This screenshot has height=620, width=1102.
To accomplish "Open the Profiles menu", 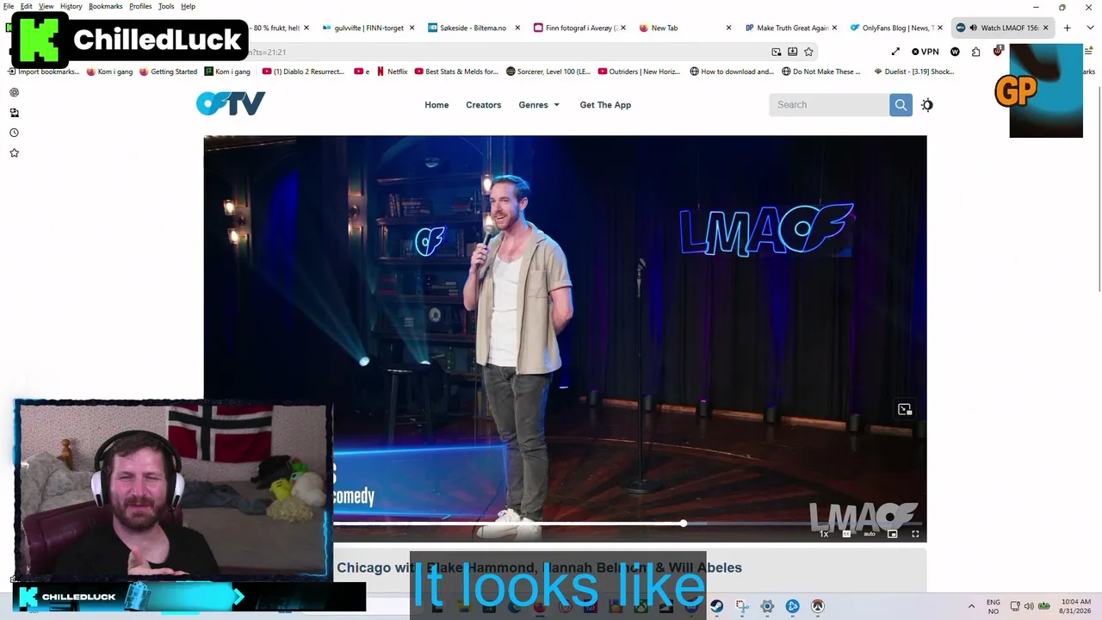I will point(140,6).
